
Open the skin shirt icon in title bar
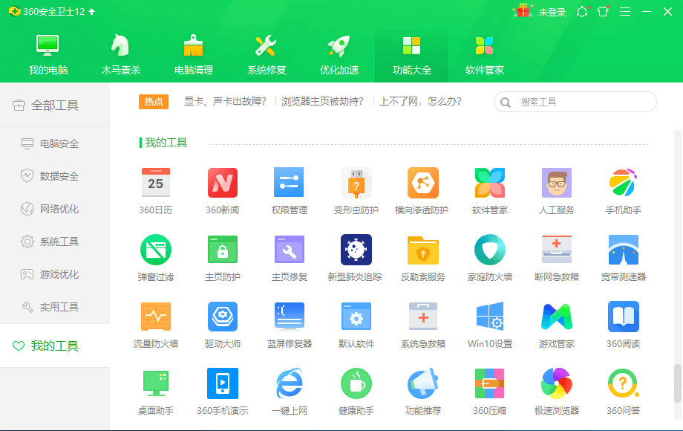pyautogui.click(x=604, y=11)
